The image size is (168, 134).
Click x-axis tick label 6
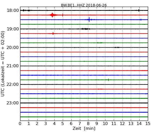click(71, 124)
